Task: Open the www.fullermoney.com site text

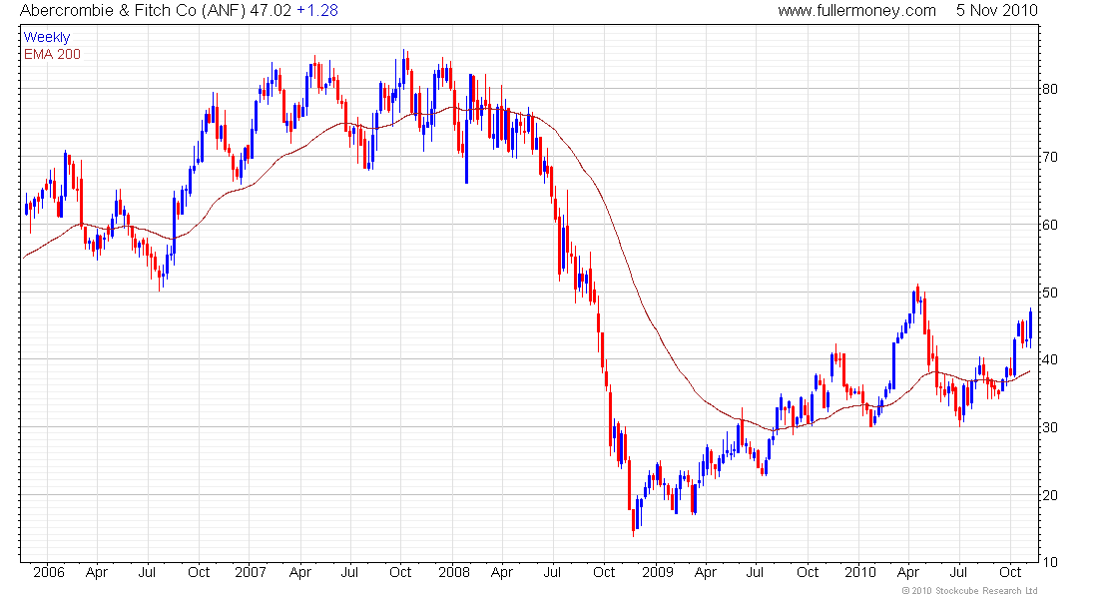Action: (857, 11)
